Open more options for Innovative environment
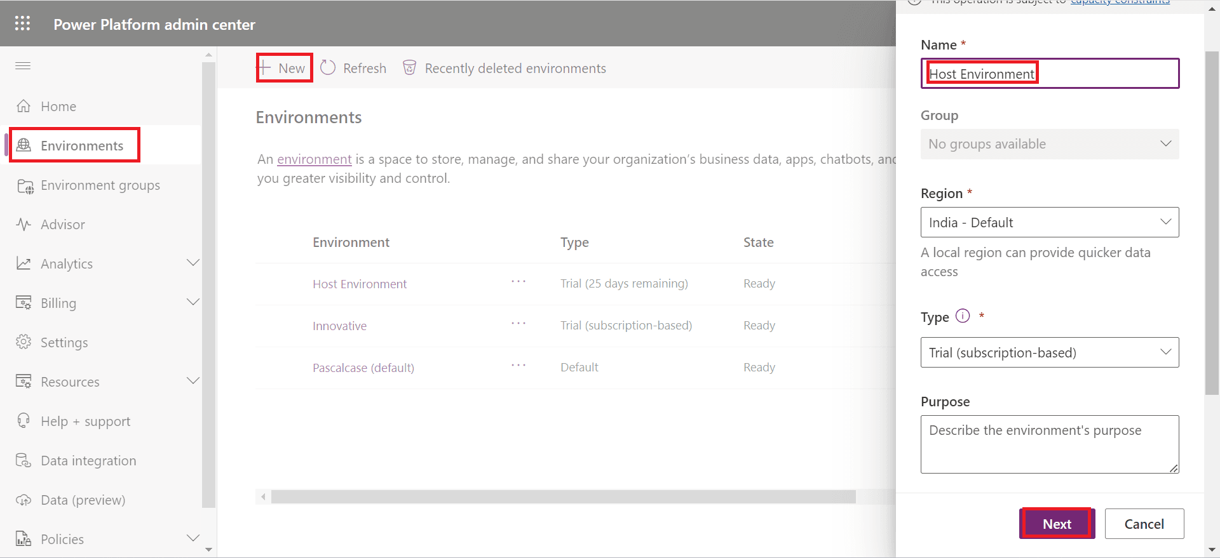Viewport: 1220px width, 558px height. tap(518, 324)
